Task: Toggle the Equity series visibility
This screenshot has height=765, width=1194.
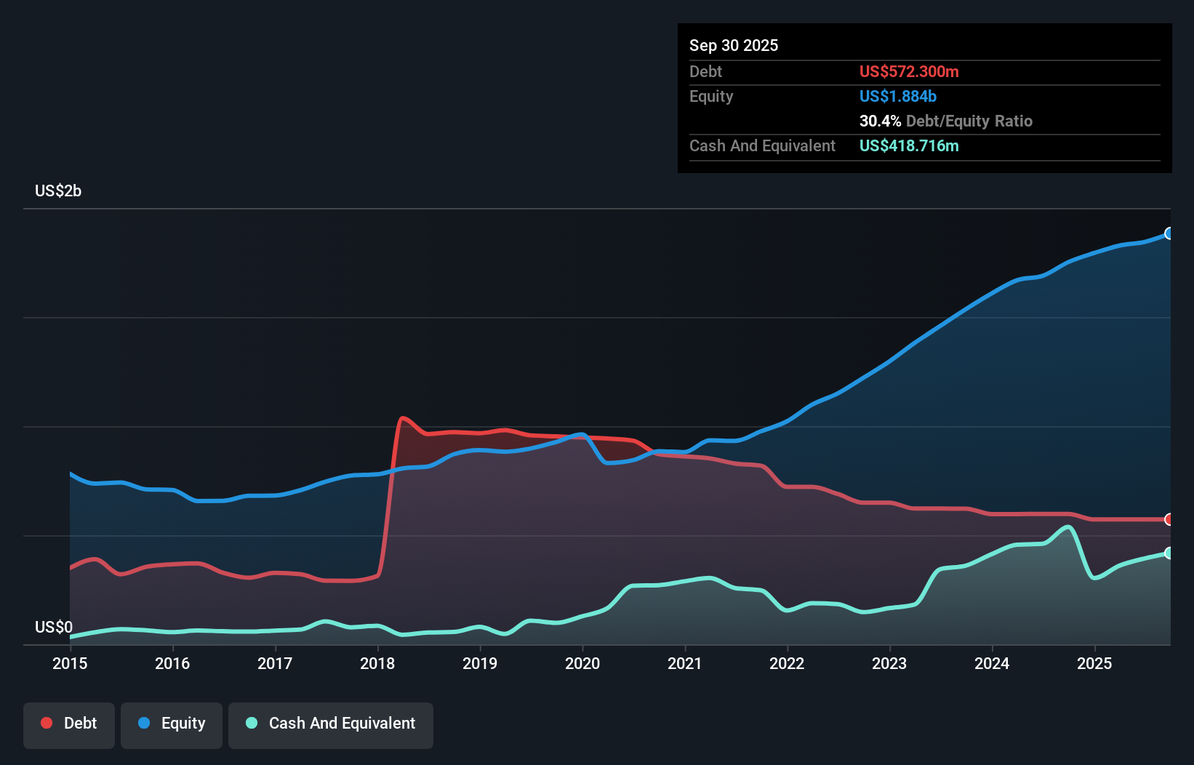Action: (172, 724)
